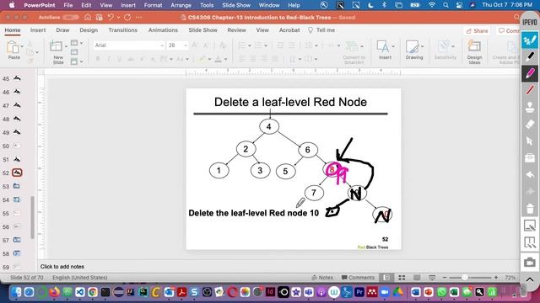Select the IPEVO annotation draw mode icon
The height and width of the screenshot is (303, 540).
click(530, 40)
